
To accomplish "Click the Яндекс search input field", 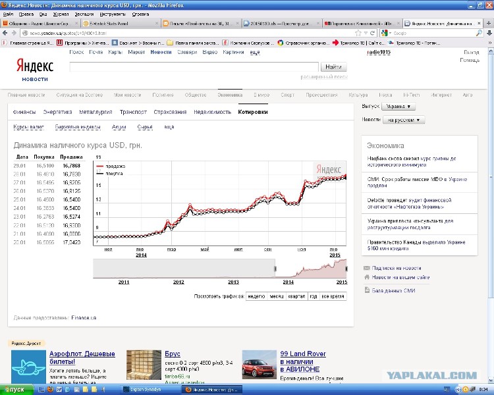I will [194, 66].
